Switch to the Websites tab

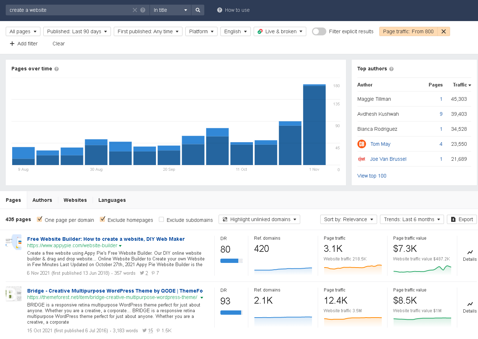[75, 200]
